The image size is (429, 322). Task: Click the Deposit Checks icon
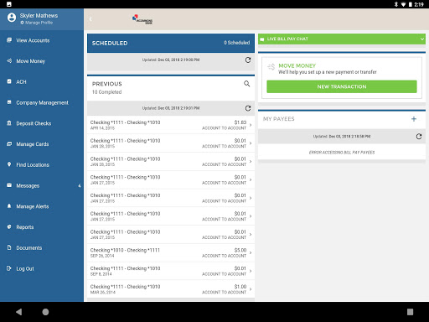point(9,123)
